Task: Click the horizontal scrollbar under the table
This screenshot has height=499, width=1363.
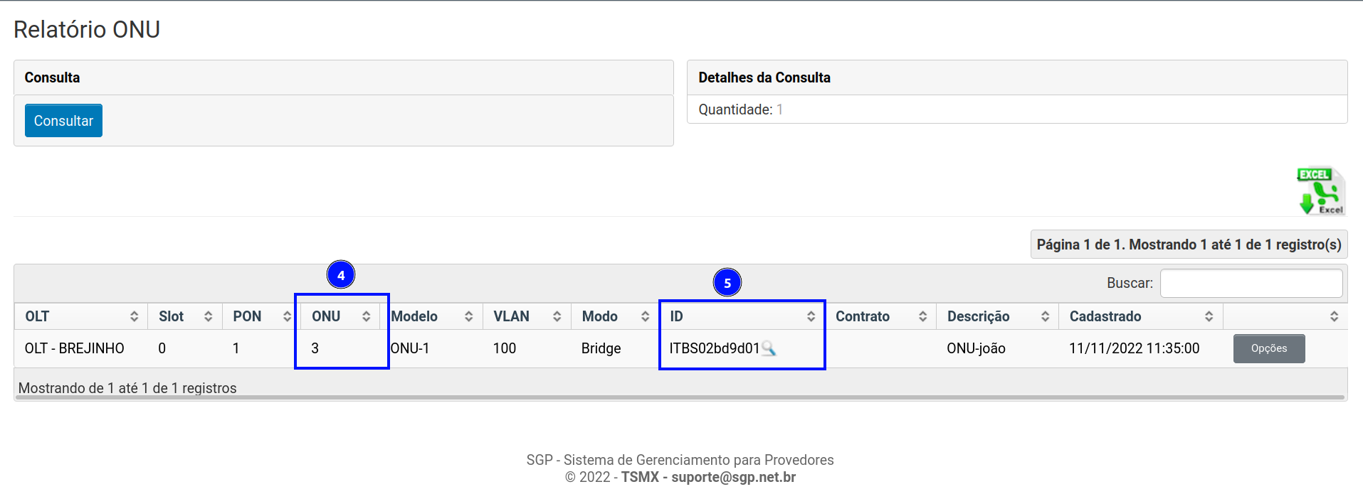Action: point(680,397)
